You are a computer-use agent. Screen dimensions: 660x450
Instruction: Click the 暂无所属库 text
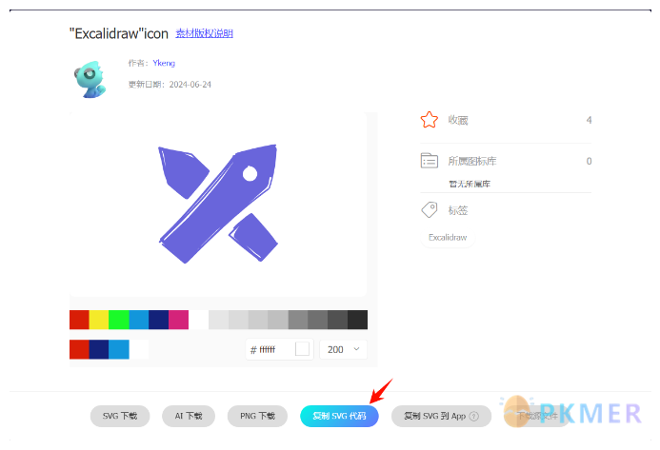470,184
